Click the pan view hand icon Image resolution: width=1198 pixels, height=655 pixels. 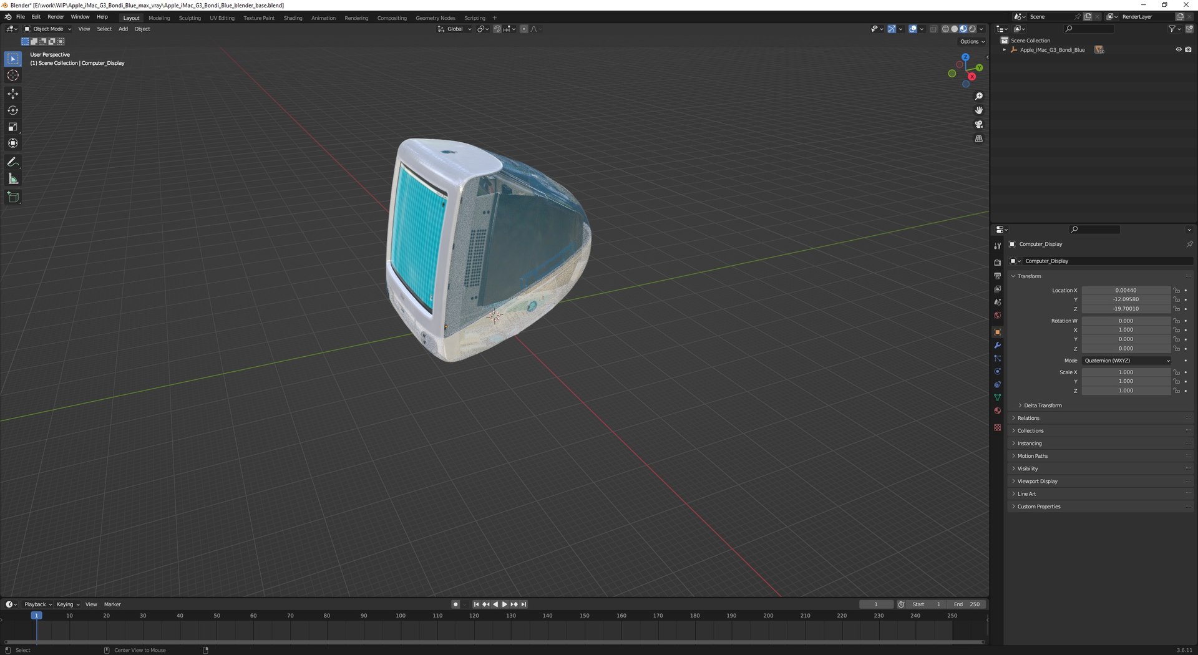pos(978,110)
